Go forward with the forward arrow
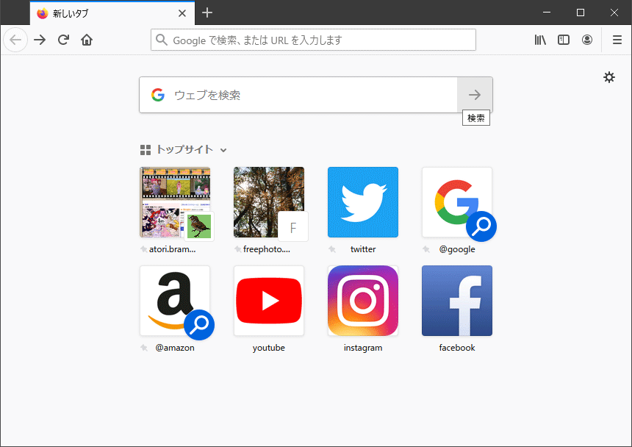The height and width of the screenshot is (447, 632). 40,40
